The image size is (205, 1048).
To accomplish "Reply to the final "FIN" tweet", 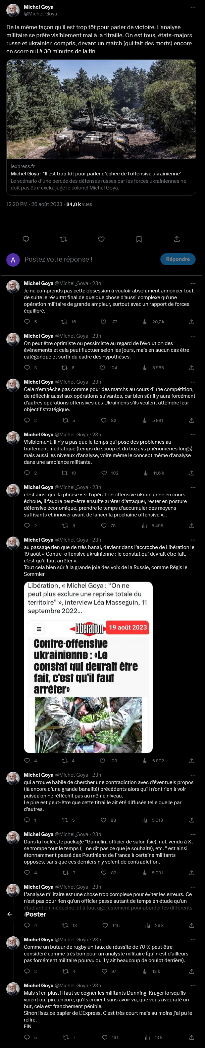I will 27,1037.
